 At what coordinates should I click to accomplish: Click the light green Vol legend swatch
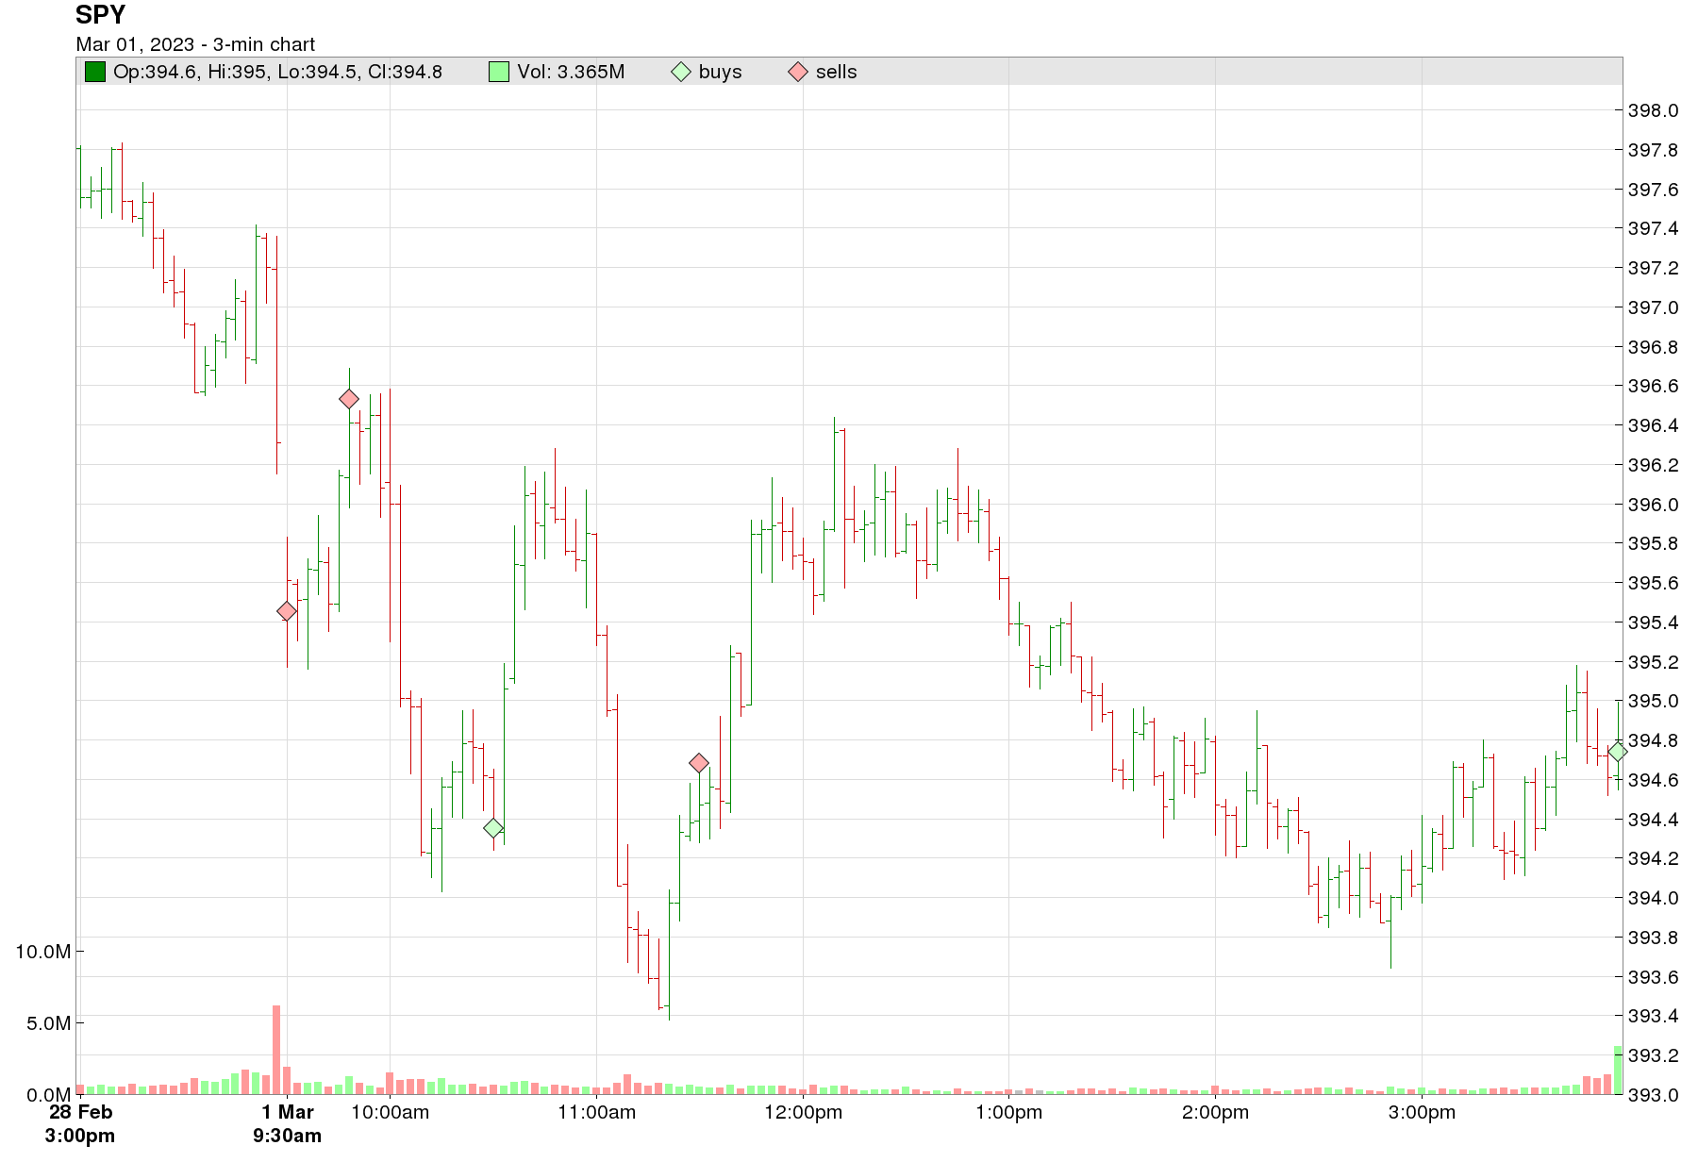[499, 72]
